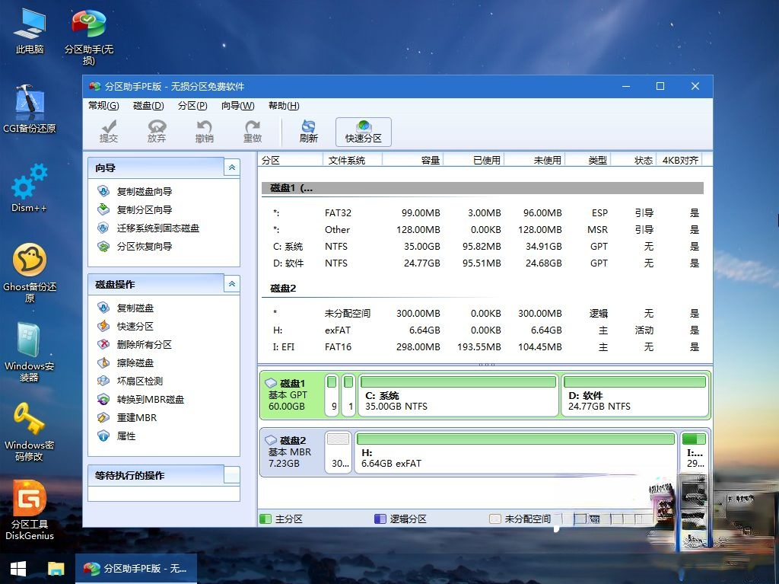Open the 快速分区 (Quick Partition) tool
Image resolution: width=779 pixels, height=584 pixels.
363,131
